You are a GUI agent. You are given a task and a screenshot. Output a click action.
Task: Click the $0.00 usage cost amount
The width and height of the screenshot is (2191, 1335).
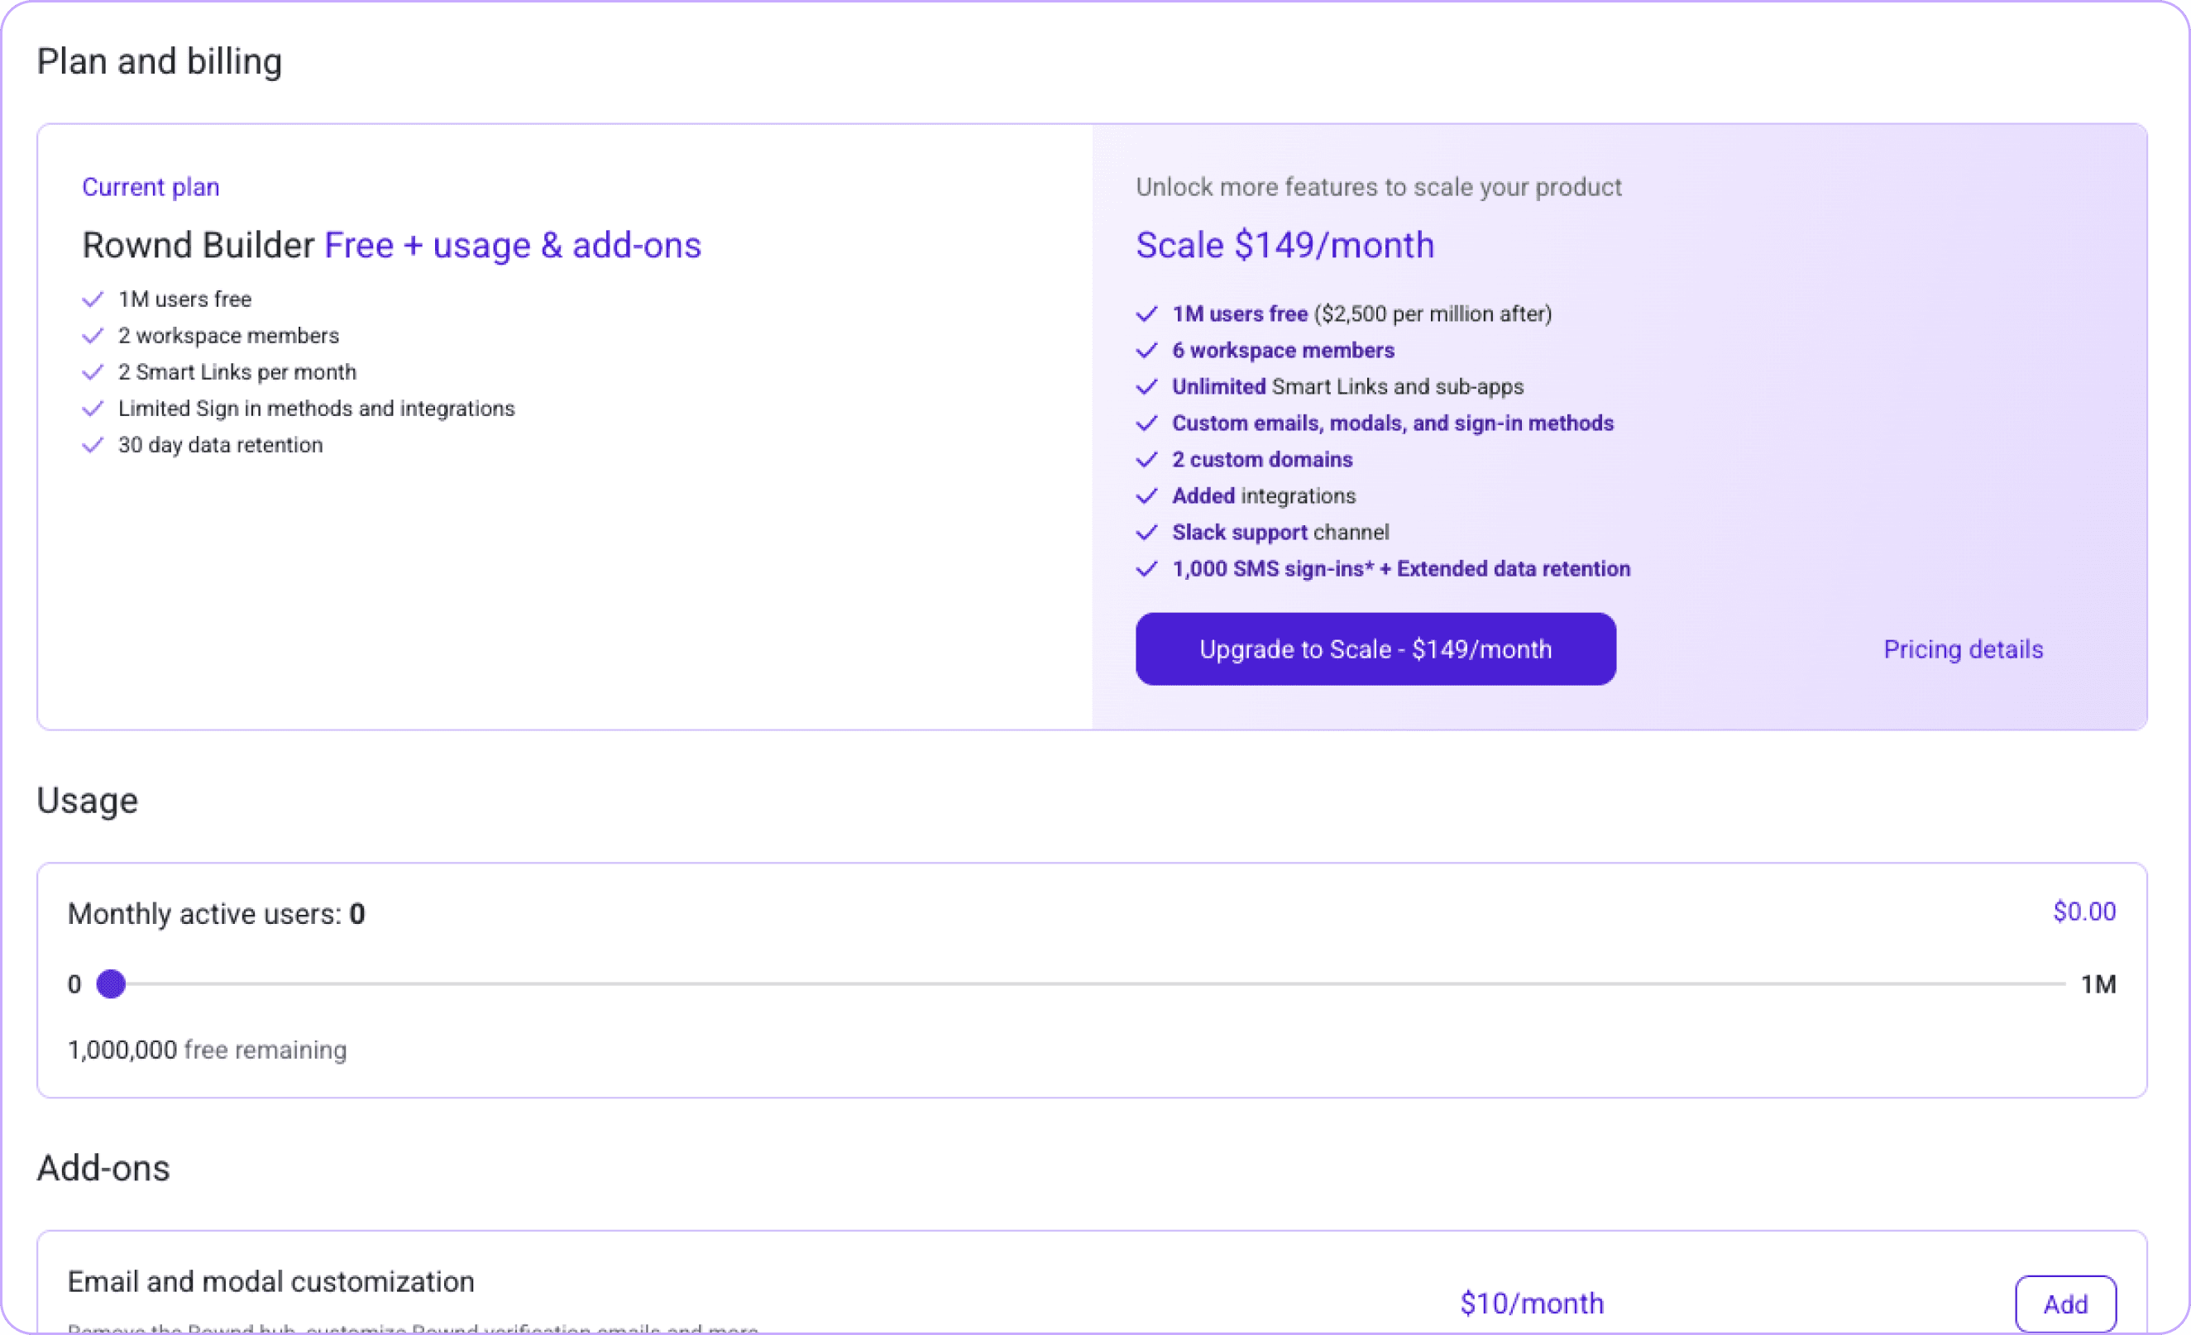(x=2083, y=912)
